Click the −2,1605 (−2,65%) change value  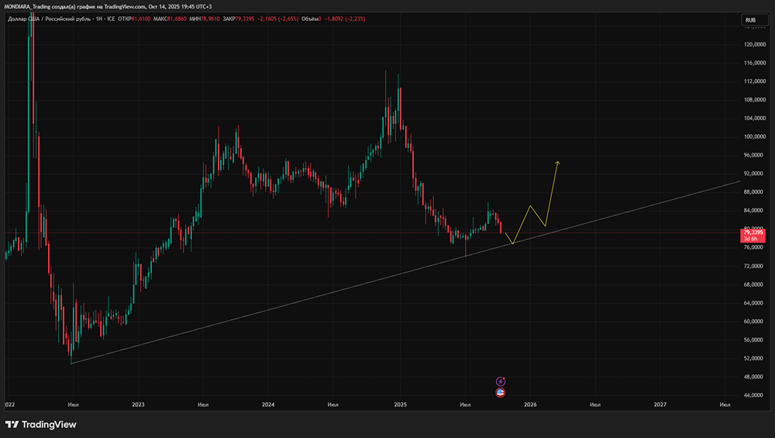(x=277, y=19)
